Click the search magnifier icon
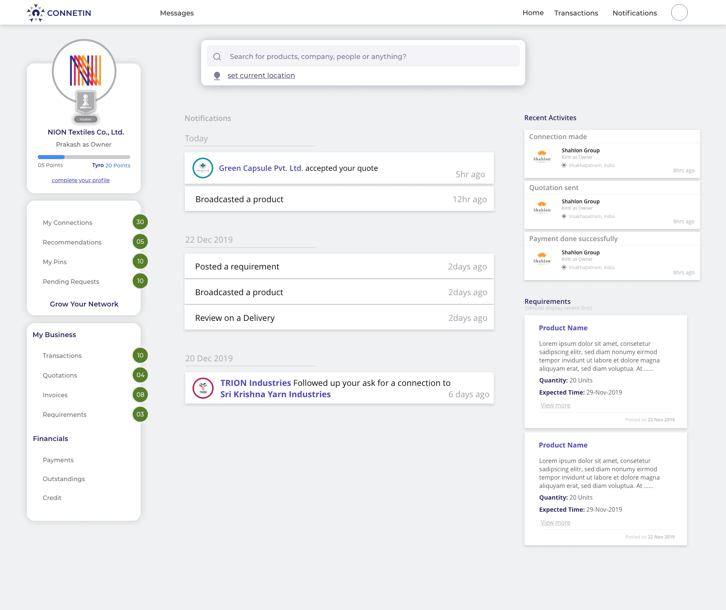 tap(217, 57)
